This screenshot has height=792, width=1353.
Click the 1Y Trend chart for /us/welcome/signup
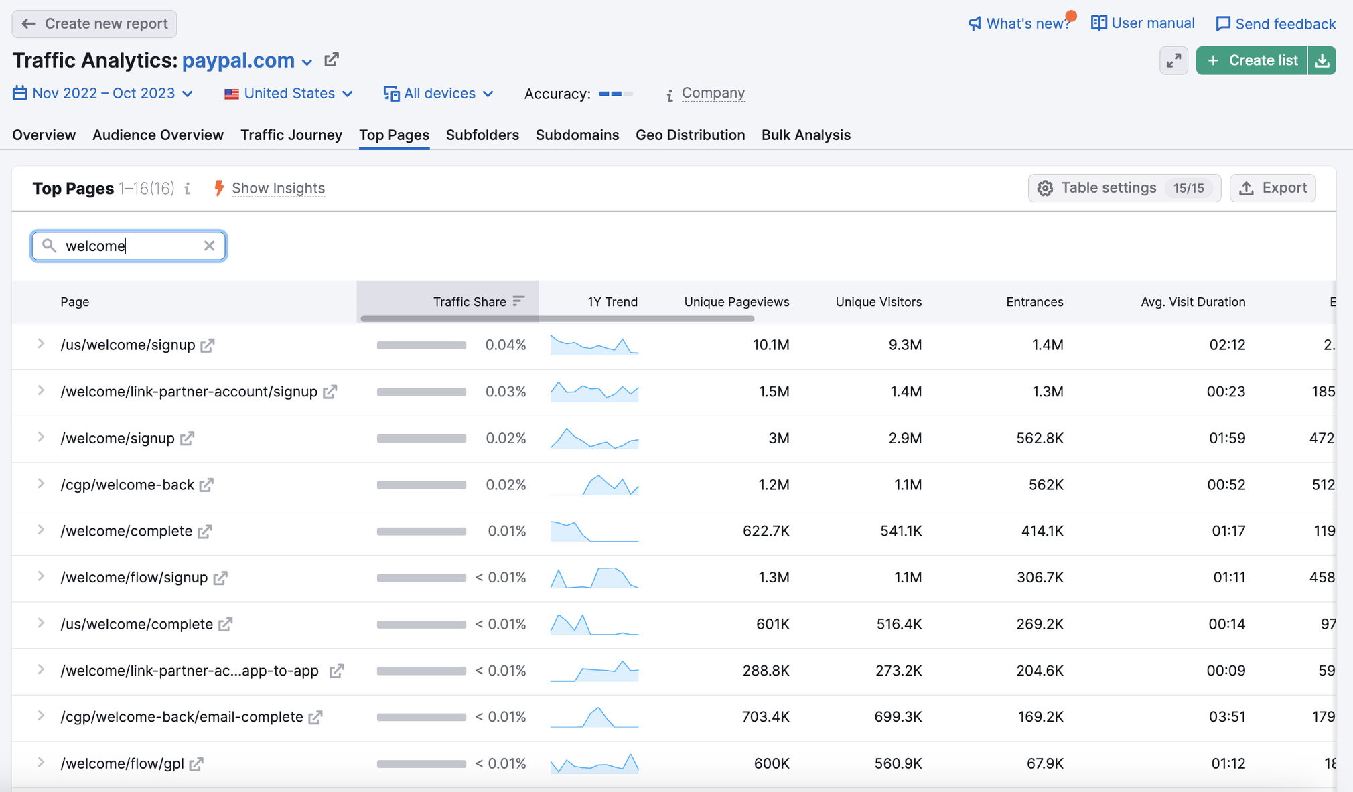594,345
